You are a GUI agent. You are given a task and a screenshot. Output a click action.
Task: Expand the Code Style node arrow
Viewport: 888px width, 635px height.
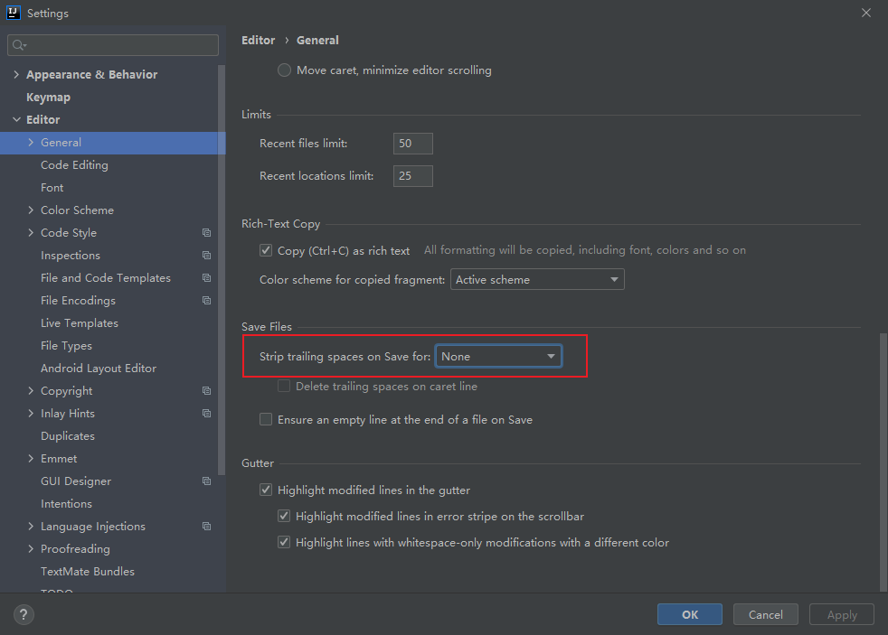tap(31, 232)
